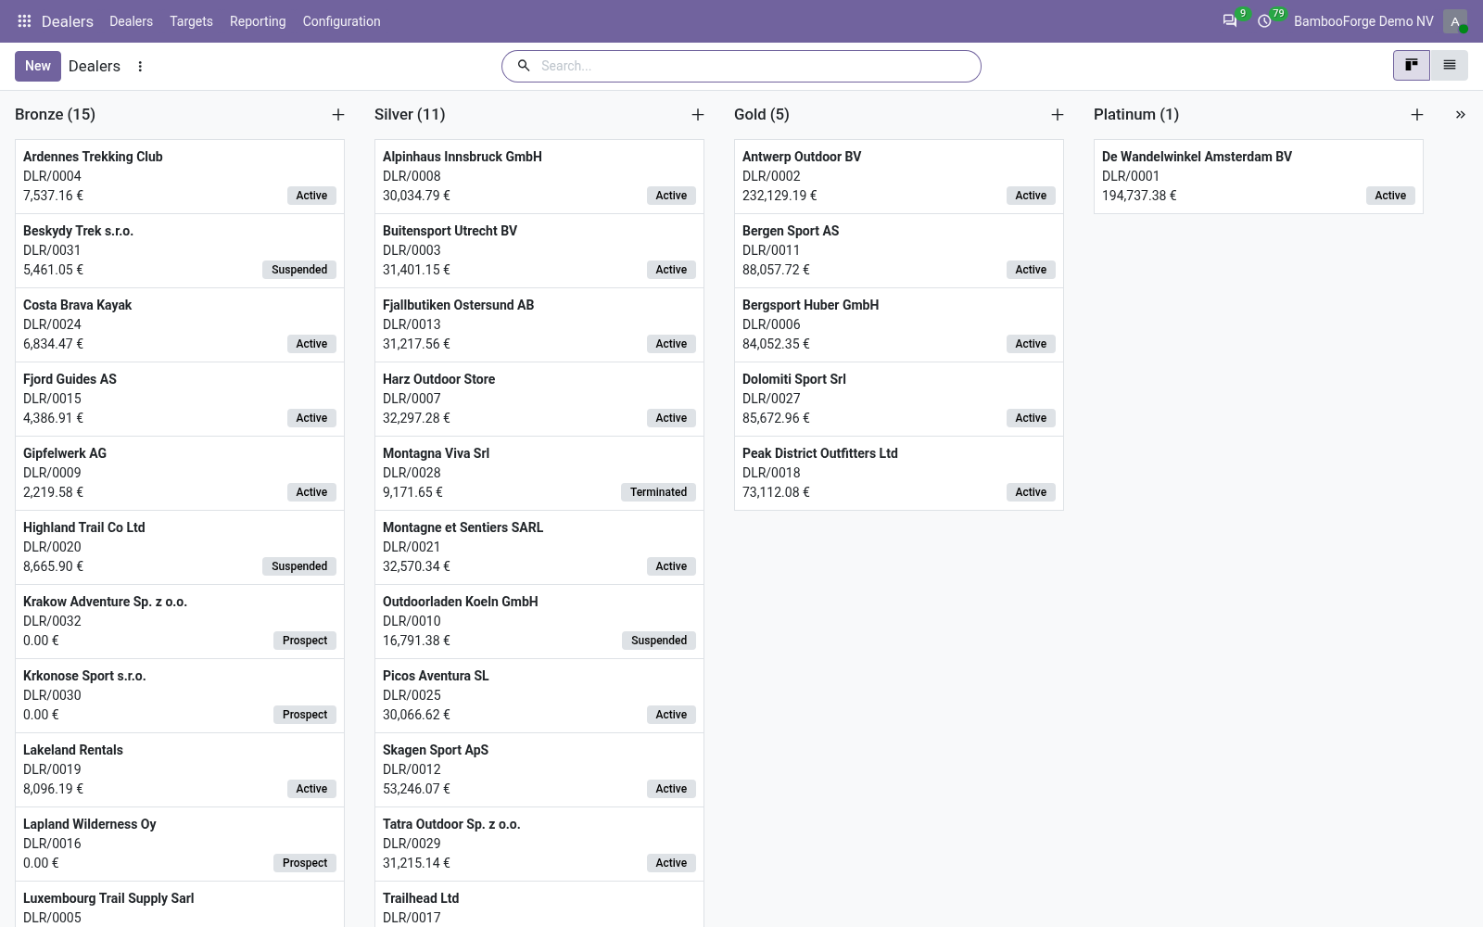The image size is (1483, 927).
Task: Open the Configuration menu
Action: [x=341, y=20]
